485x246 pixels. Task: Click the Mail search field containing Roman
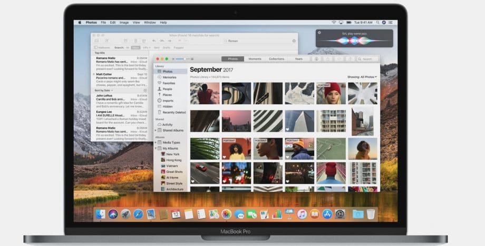click(259, 41)
